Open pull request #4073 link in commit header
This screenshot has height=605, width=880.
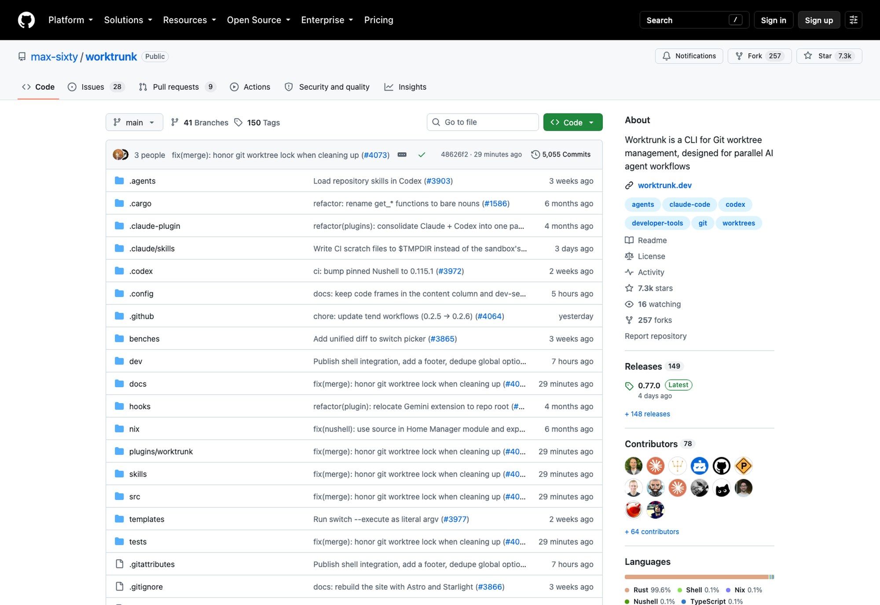375,155
